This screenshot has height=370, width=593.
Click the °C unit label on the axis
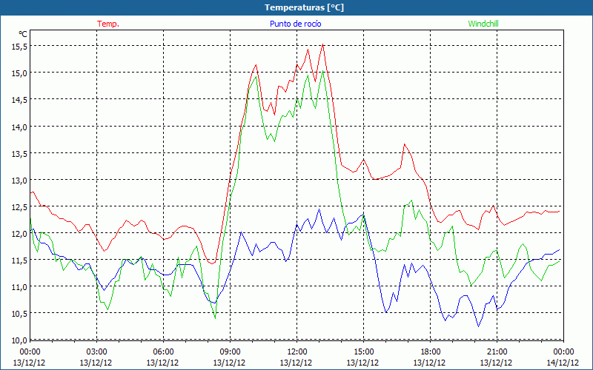23,34
